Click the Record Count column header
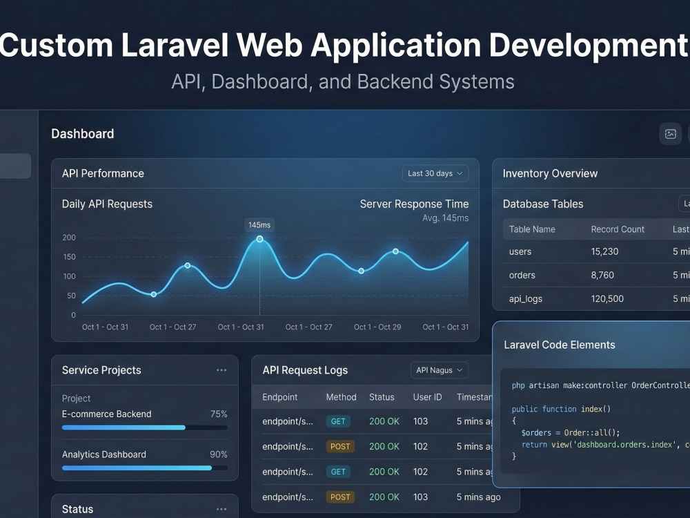690x518 pixels. click(618, 229)
